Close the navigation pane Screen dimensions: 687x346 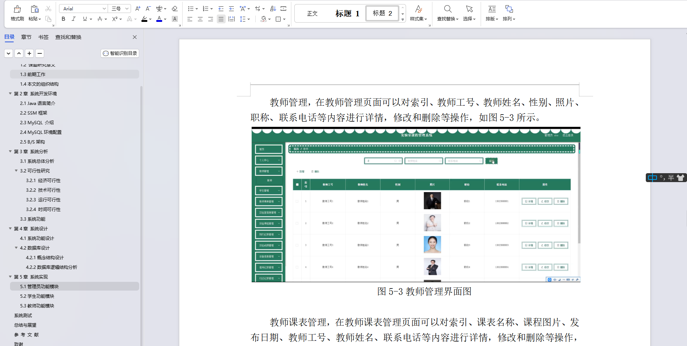coord(135,37)
